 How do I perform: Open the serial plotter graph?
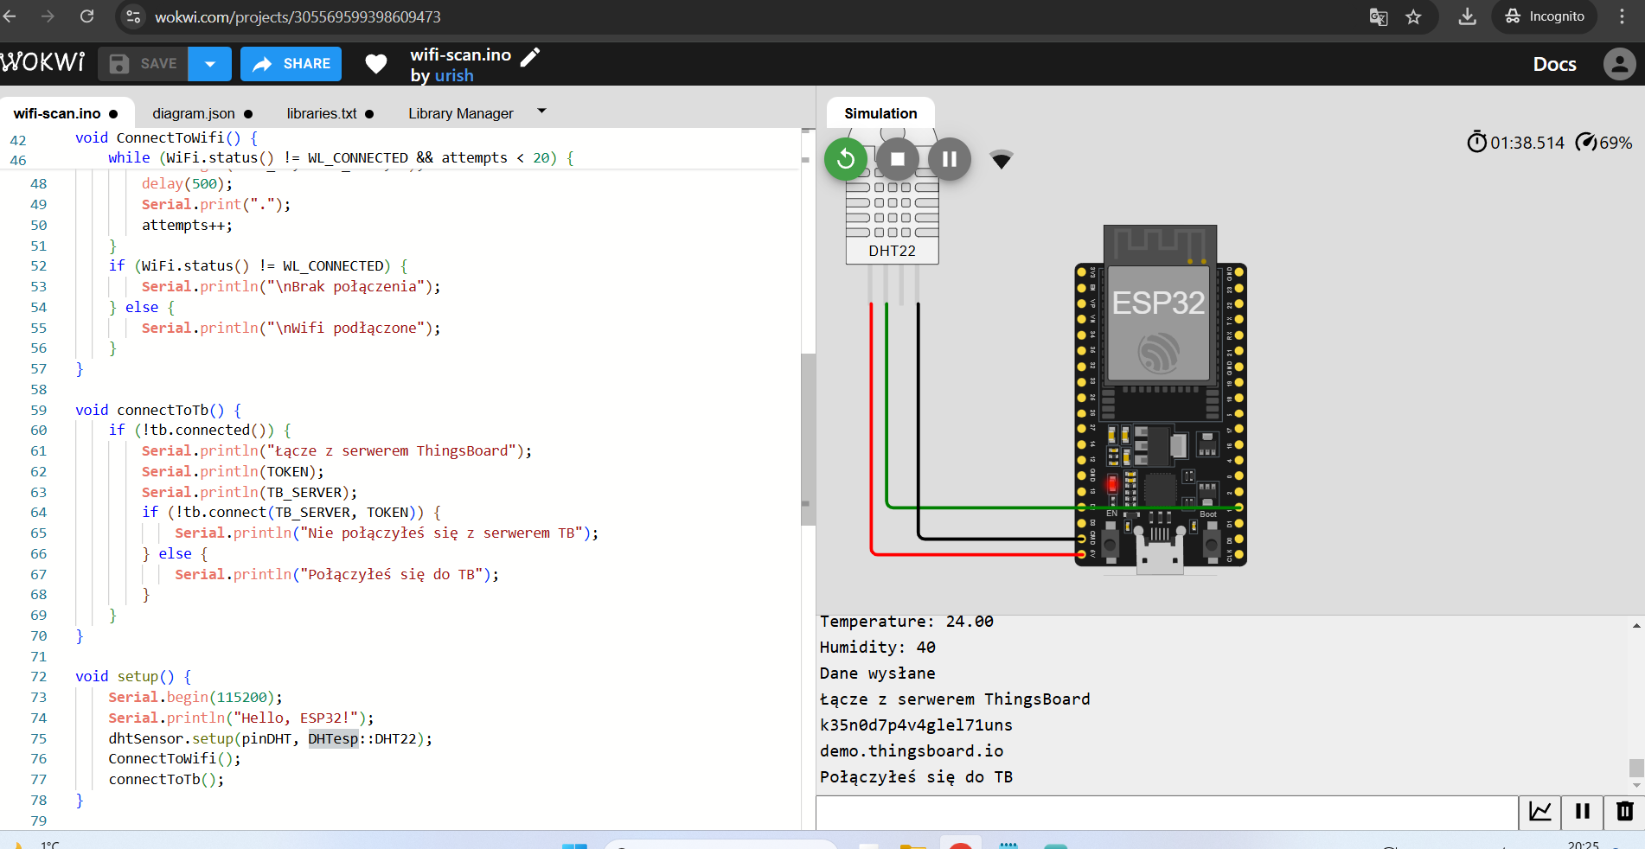pyautogui.click(x=1540, y=812)
